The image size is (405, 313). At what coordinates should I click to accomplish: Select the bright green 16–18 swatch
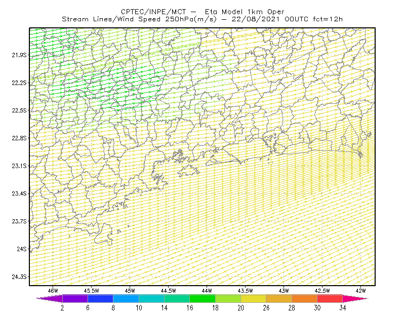click(x=202, y=298)
